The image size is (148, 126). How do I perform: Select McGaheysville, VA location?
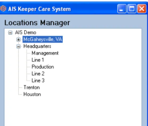point(43,39)
